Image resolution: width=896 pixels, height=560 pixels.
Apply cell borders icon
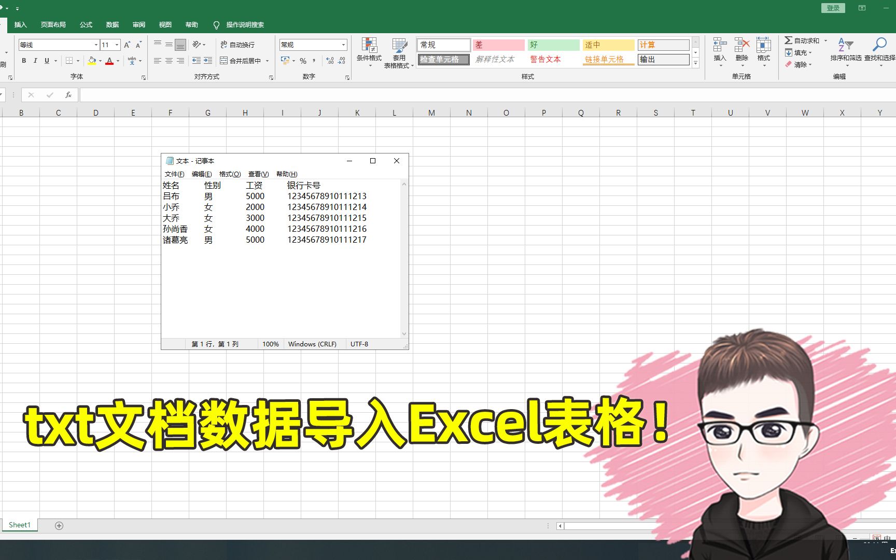69,61
